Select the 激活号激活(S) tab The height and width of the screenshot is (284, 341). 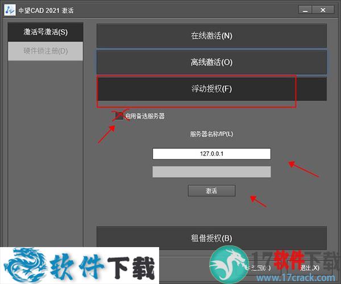[x=45, y=32]
